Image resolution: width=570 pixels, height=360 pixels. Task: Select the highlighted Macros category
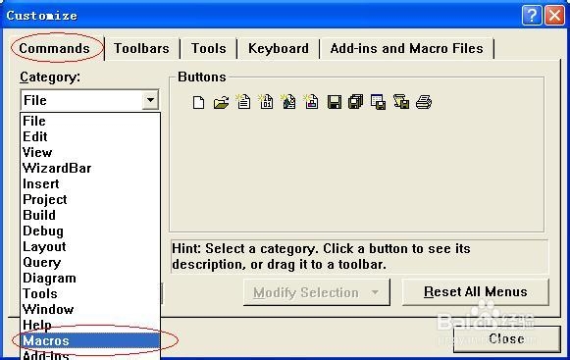pyautogui.click(x=90, y=340)
